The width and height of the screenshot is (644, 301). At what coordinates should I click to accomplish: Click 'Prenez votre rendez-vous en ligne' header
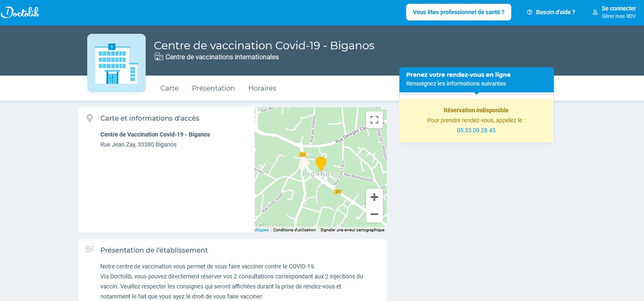coord(458,75)
